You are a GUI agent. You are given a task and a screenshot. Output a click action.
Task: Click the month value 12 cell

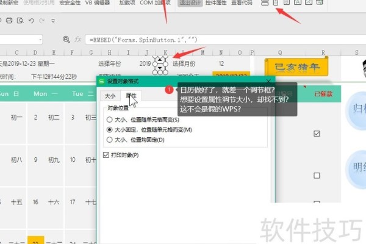point(221,63)
